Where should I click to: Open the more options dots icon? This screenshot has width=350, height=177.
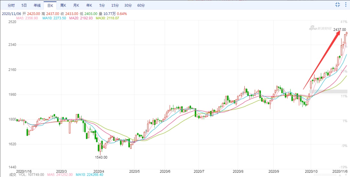tap(345, 5)
